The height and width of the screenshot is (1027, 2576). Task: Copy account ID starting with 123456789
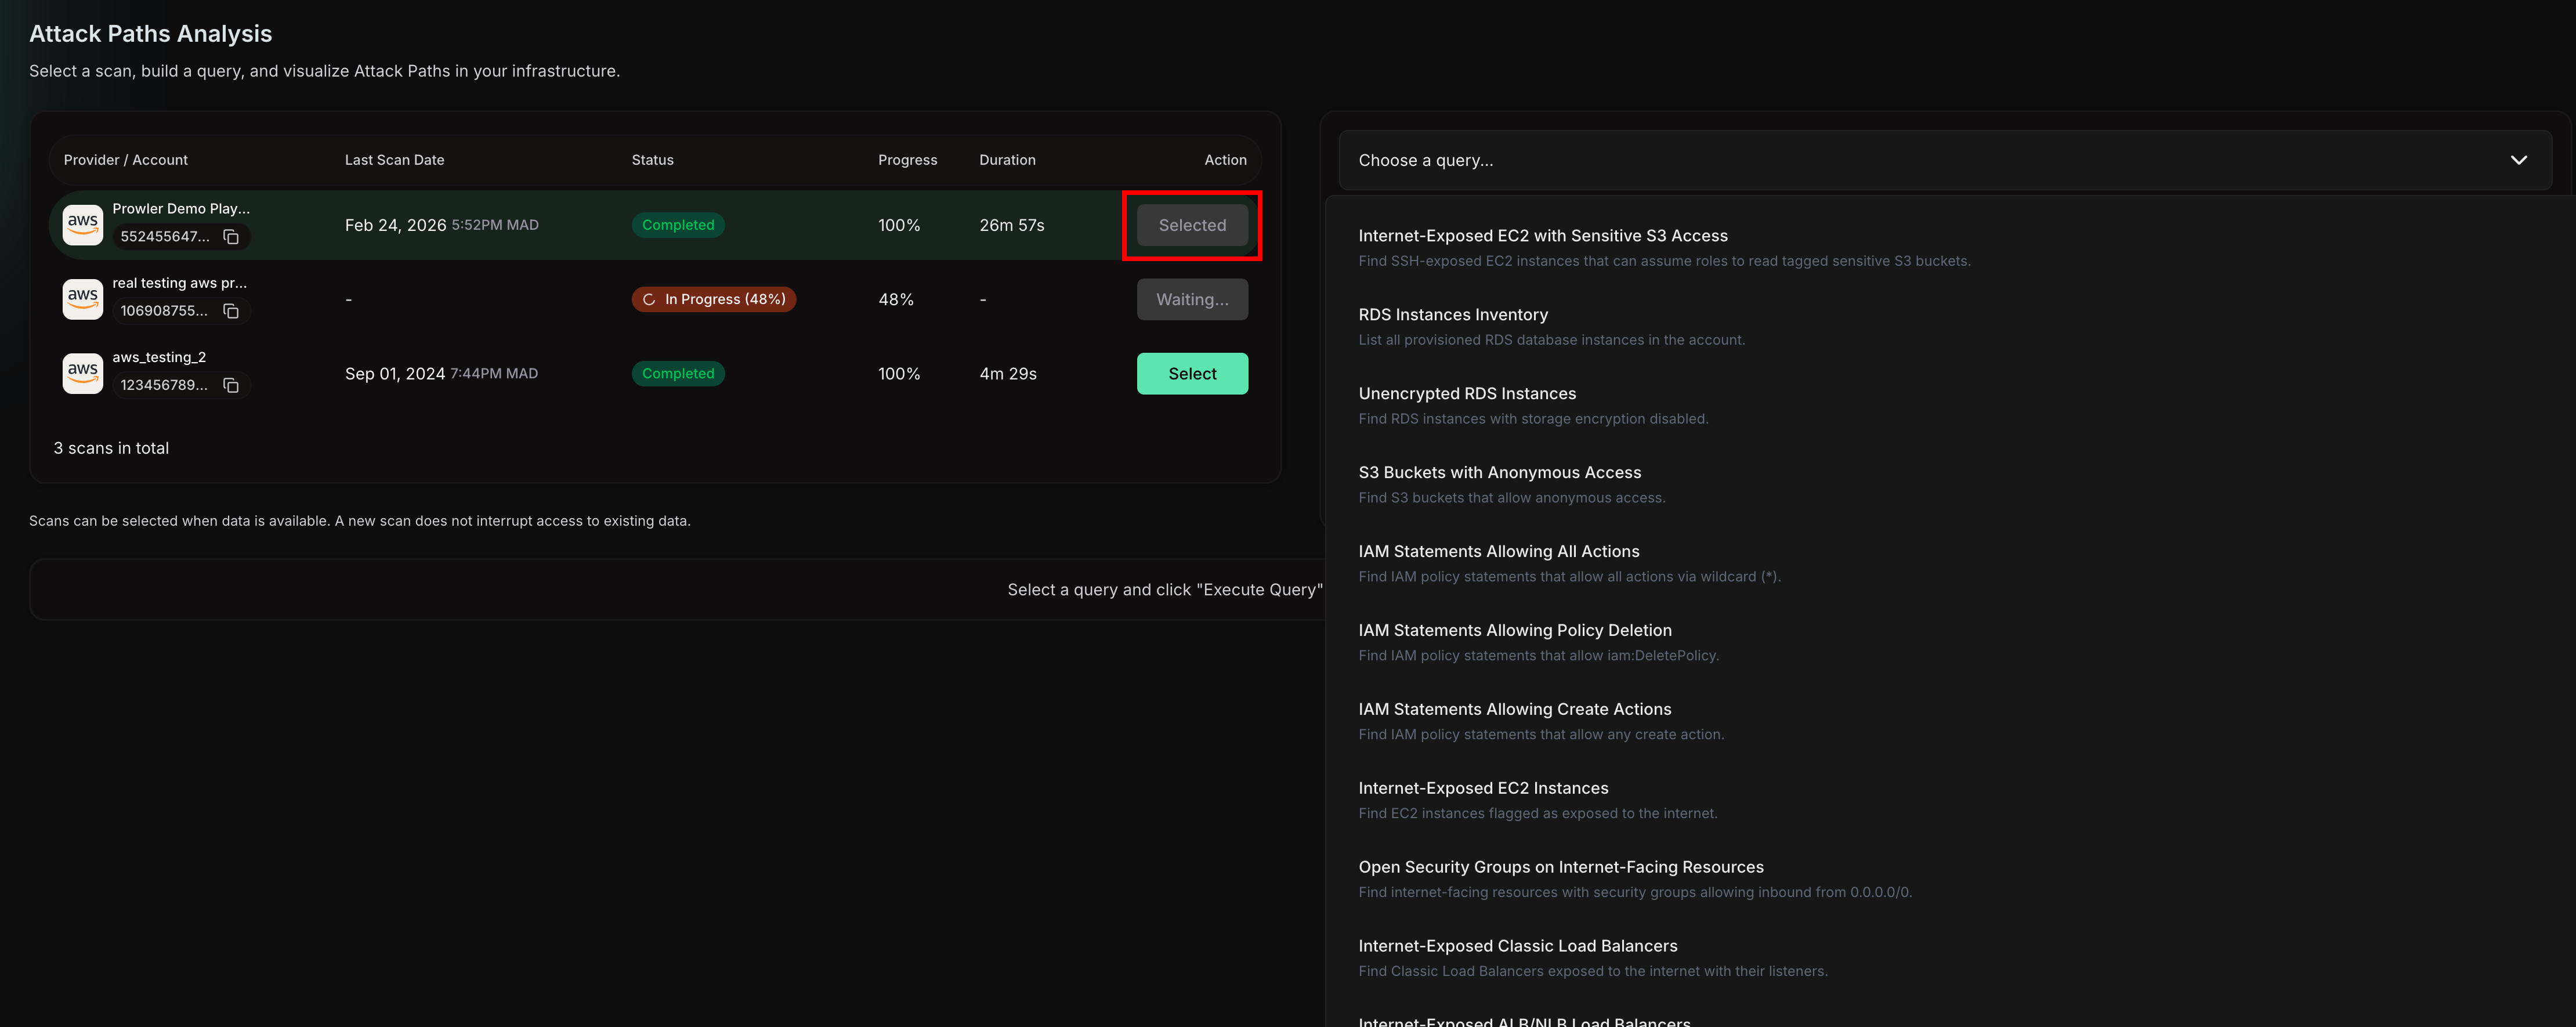click(231, 385)
